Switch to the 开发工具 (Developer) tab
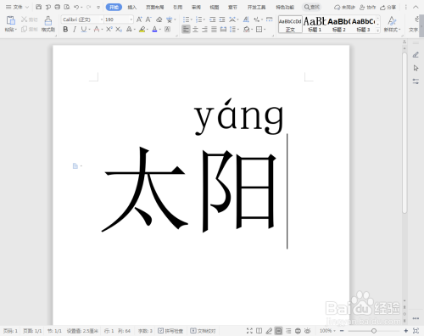Viewport: 424px width, 336px height. [x=257, y=7]
